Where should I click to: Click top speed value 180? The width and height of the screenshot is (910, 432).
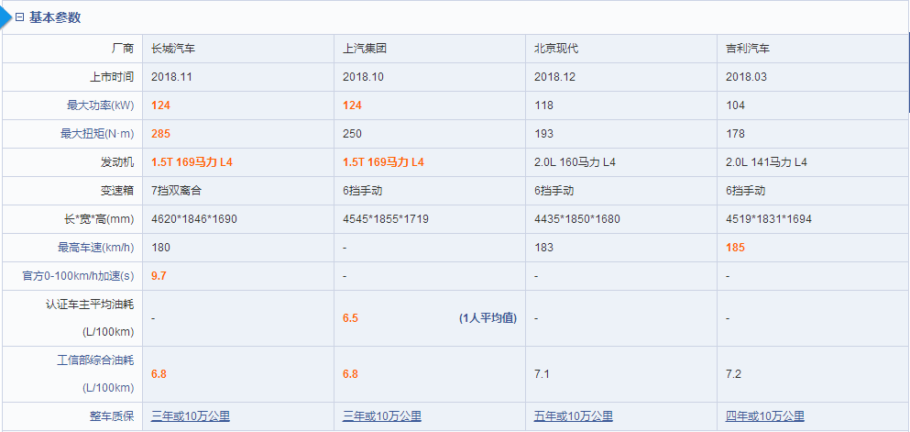(160, 248)
